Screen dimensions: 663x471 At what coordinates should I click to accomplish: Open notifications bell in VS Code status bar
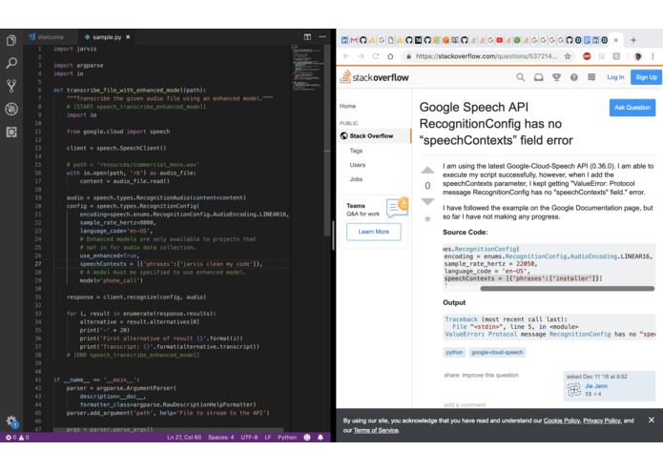point(321,438)
